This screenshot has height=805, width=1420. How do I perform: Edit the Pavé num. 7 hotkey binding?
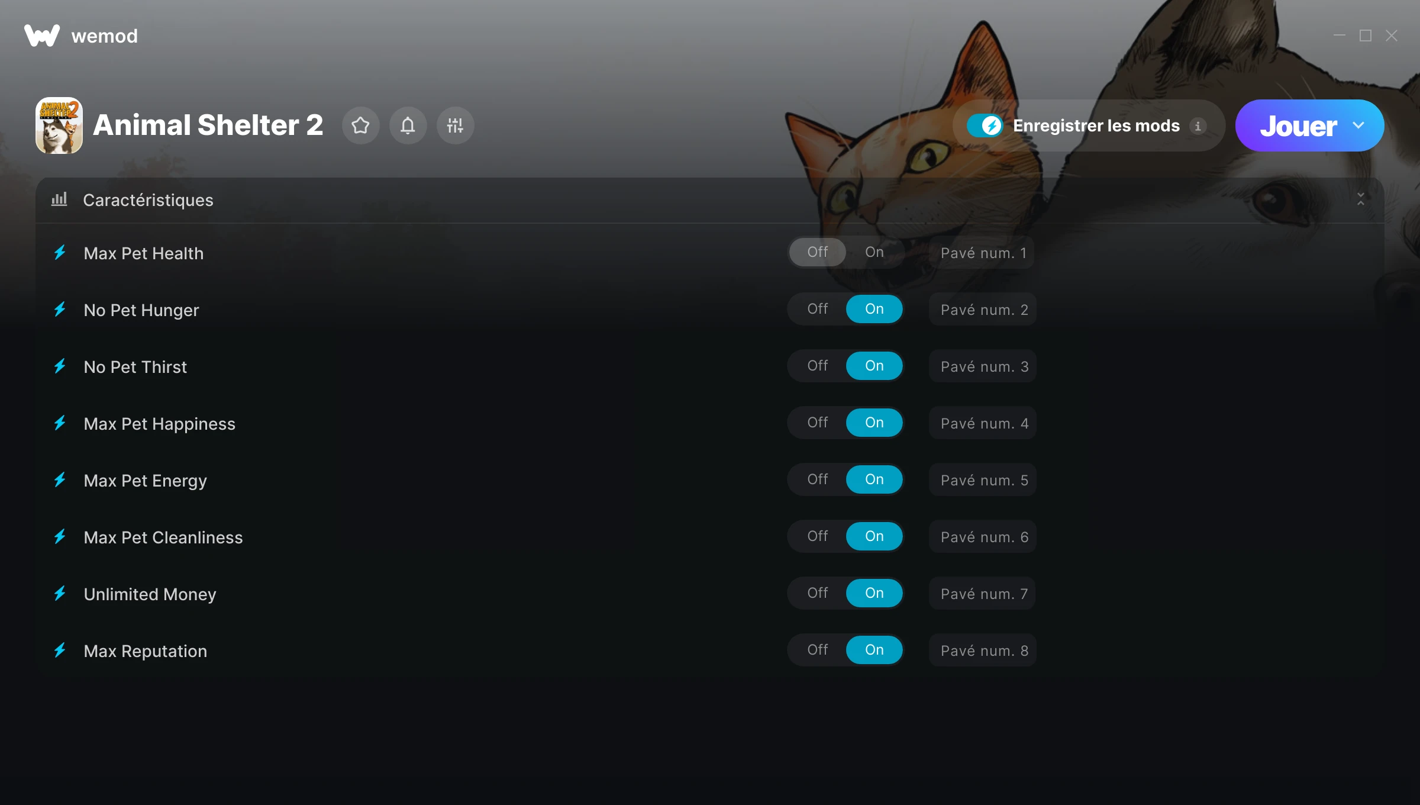click(x=982, y=594)
